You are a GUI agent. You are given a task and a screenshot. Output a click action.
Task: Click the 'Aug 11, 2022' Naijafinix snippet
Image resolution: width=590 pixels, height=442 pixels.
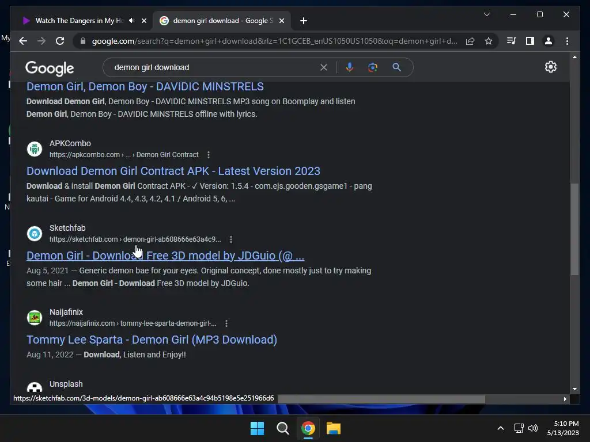click(50, 355)
